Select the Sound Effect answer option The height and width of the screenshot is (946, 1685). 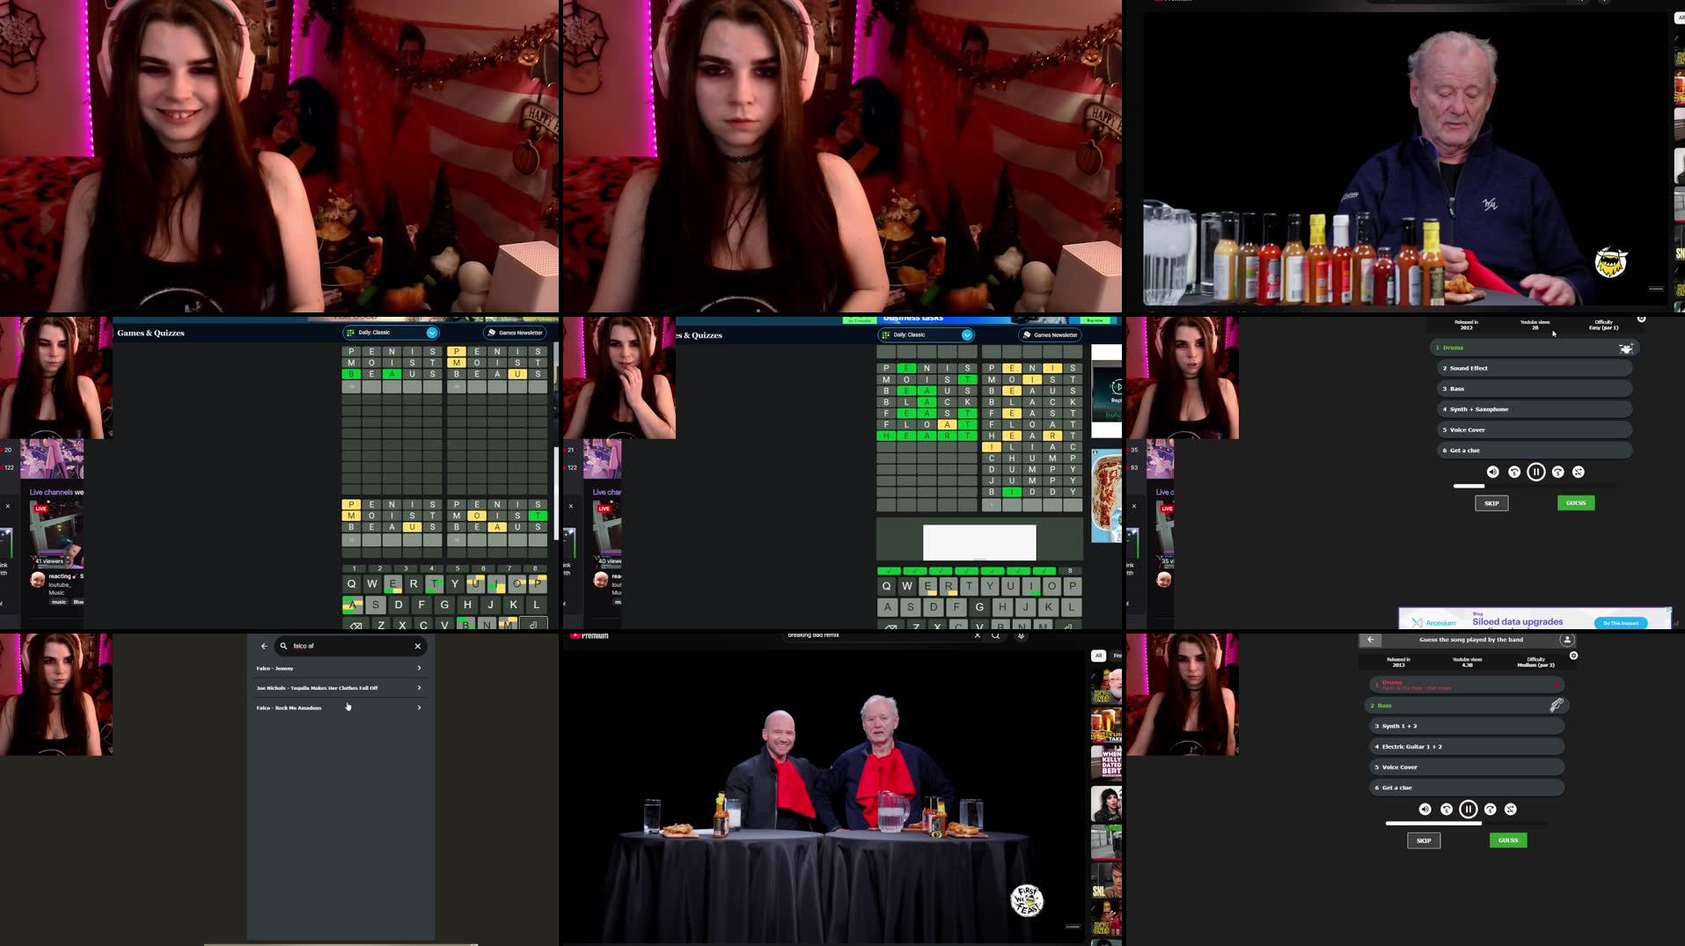point(1535,368)
